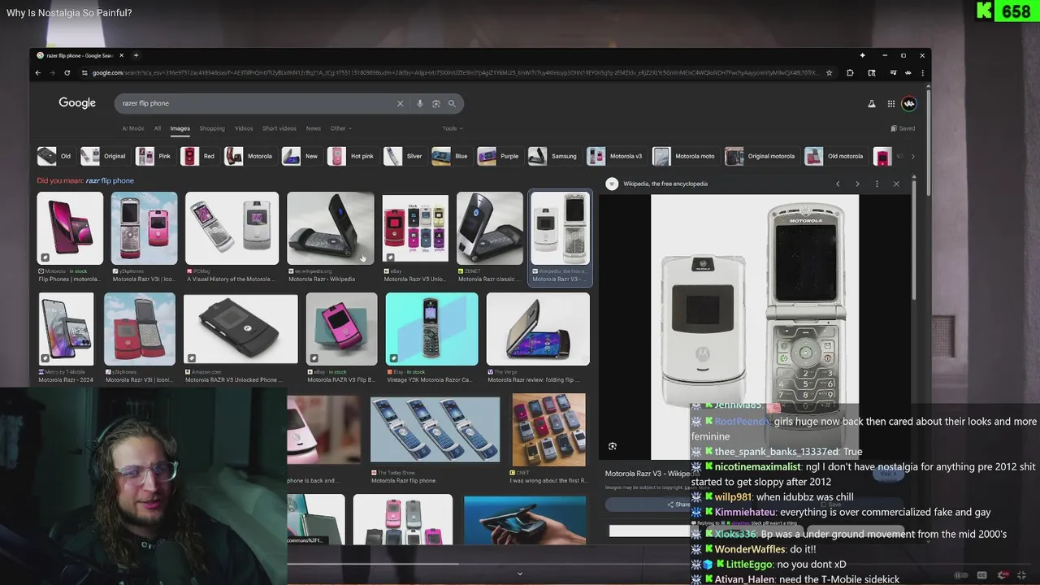The width and height of the screenshot is (1040, 585).
Task: Open a new browser tab
Action: (x=136, y=55)
